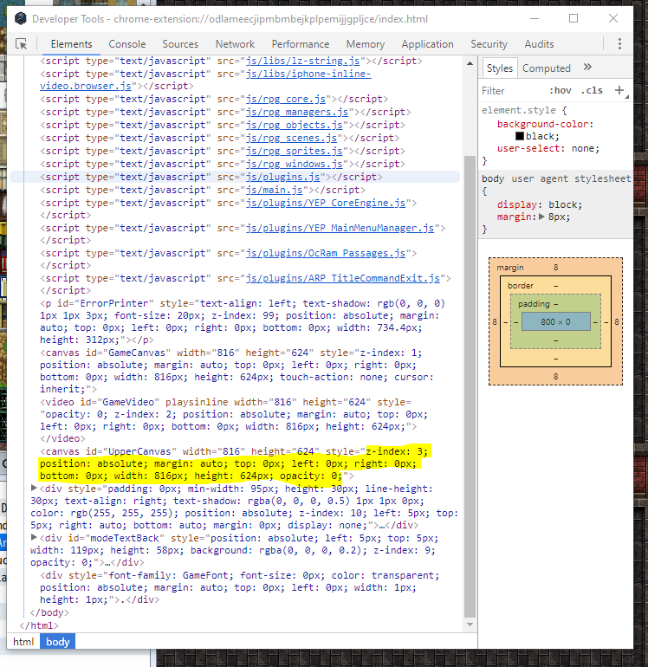648x667 pixels.
Task: Click the element.style rule header
Action: coord(524,110)
